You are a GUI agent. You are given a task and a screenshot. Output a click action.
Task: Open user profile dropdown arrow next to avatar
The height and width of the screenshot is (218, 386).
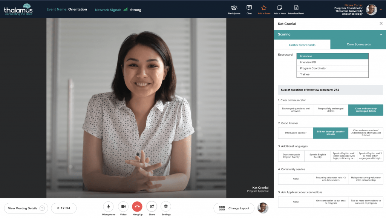coord(381,9)
